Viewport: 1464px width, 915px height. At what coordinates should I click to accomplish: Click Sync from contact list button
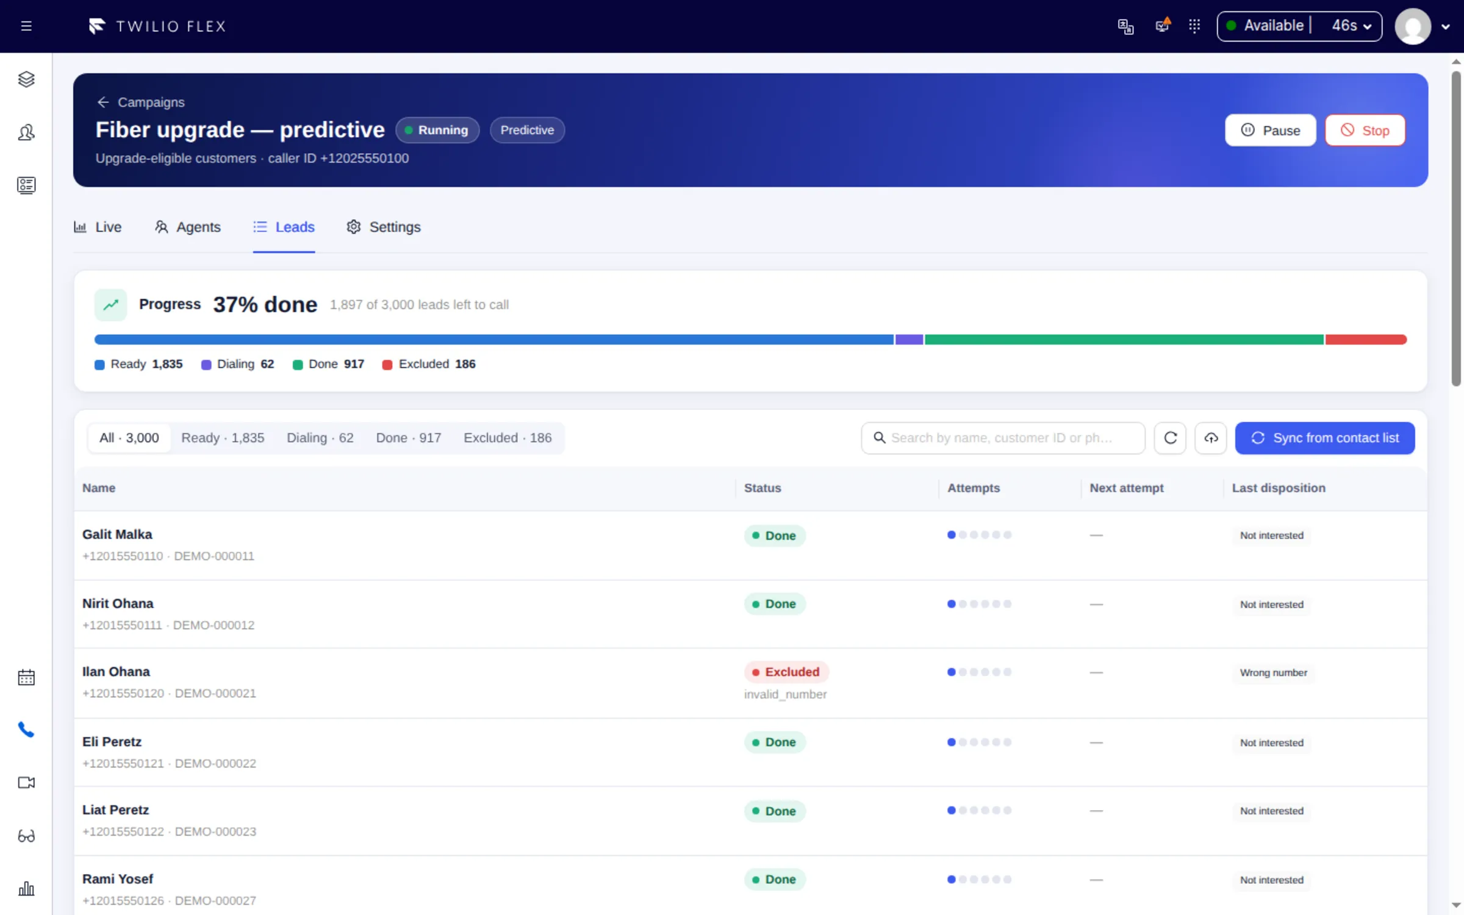click(1324, 438)
